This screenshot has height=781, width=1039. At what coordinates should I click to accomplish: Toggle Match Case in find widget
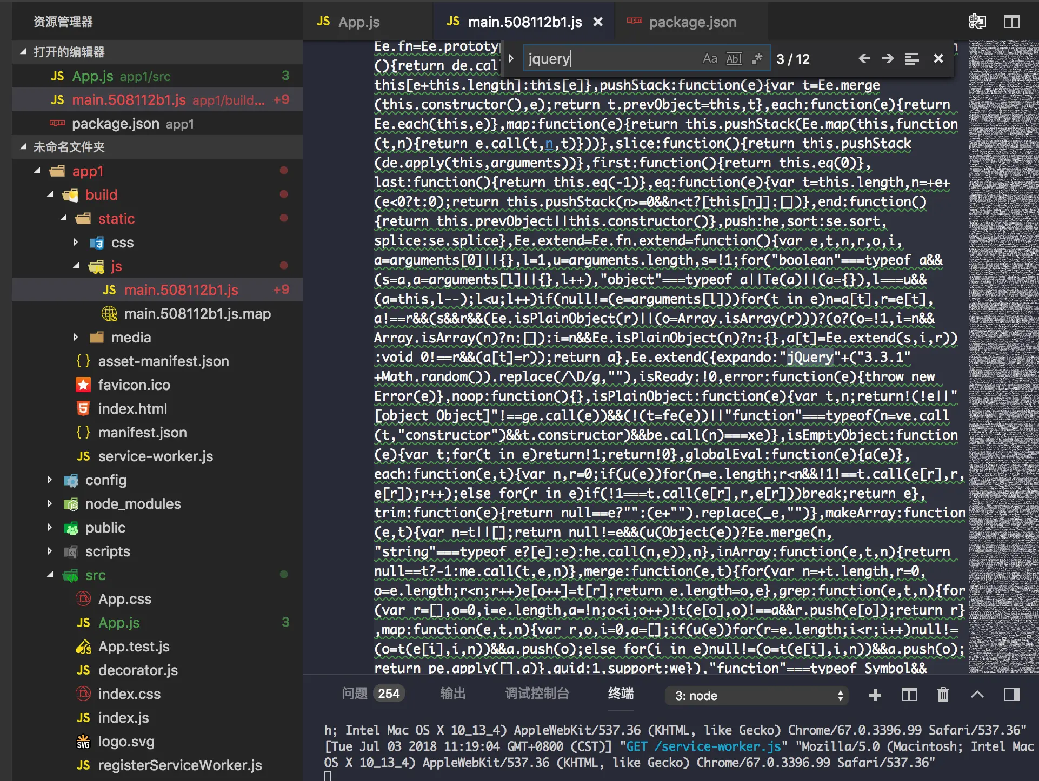point(709,59)
